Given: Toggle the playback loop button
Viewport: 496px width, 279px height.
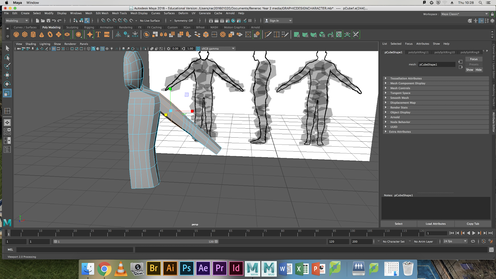Looking at the screenshot, I should point(473,241).
